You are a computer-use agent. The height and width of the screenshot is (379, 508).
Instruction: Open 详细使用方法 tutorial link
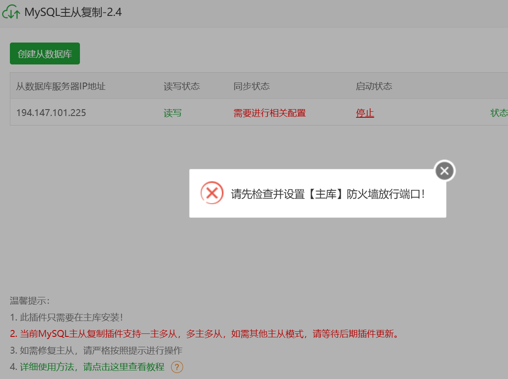click(92, 367)
